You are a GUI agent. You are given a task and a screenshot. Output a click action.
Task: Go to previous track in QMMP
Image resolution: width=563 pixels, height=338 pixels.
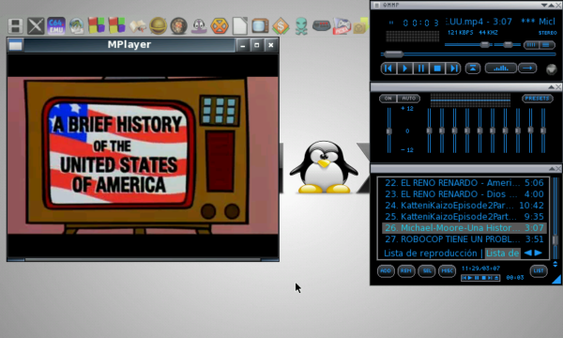coord(388,69)
